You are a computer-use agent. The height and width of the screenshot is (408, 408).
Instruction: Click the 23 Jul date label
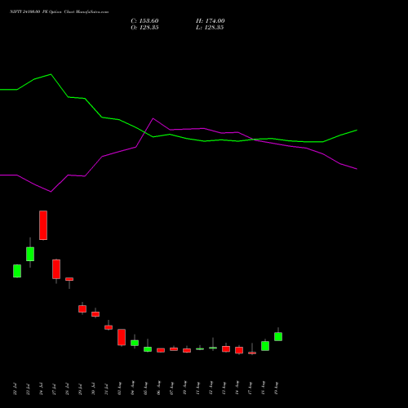(x=28, y=389)
